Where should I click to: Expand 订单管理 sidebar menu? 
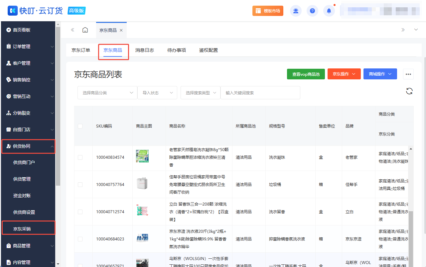28,46
